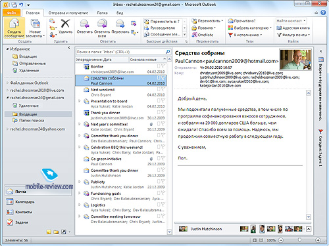Viewport: 329px width, 246px height.
Task: Toggle flag on Bonfire message
Action: (163, 66)
